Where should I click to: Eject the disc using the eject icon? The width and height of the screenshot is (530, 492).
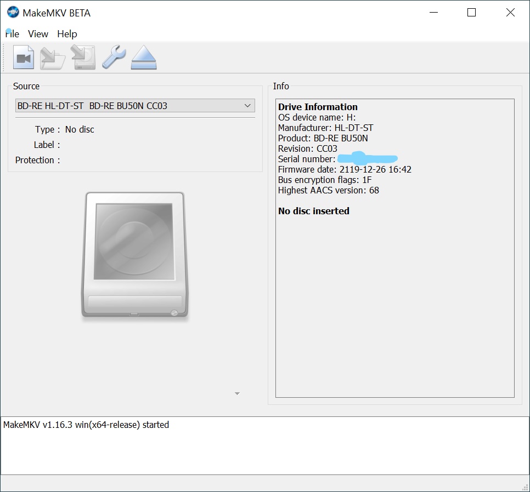(x=144, y=58)
